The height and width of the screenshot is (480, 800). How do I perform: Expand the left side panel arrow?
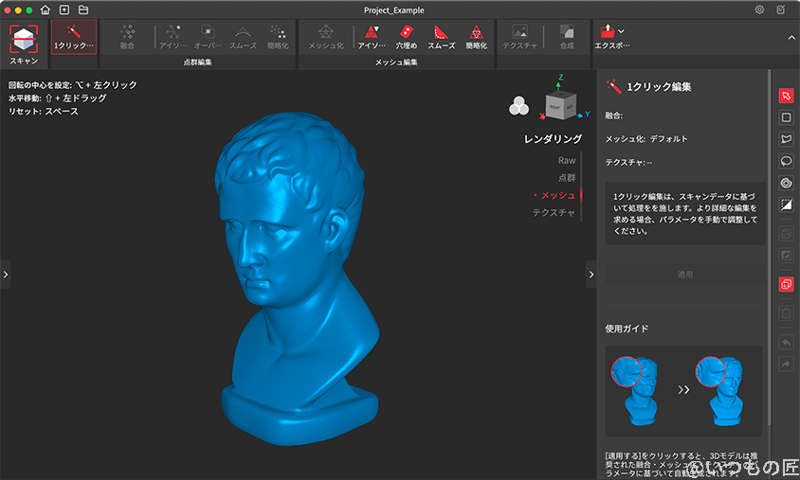6,275
